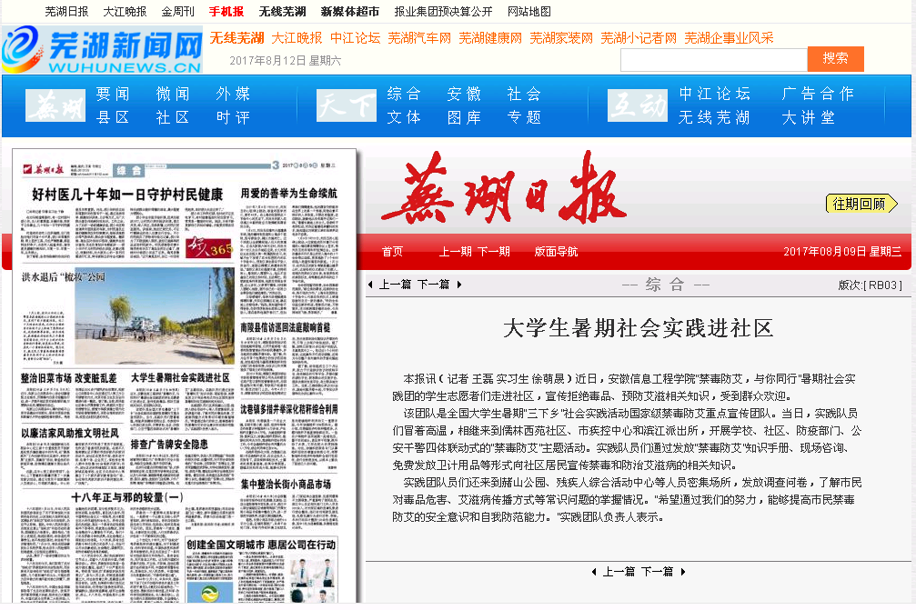916x610 pixels.
Task: Click the 互动 calligraphy section icon
Action: tap(637, 106)
